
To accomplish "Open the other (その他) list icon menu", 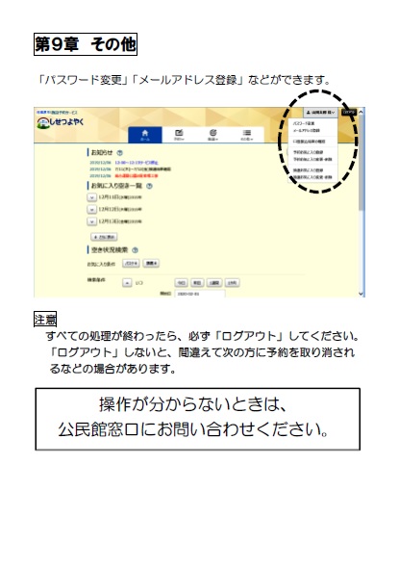I will point(247,135).
